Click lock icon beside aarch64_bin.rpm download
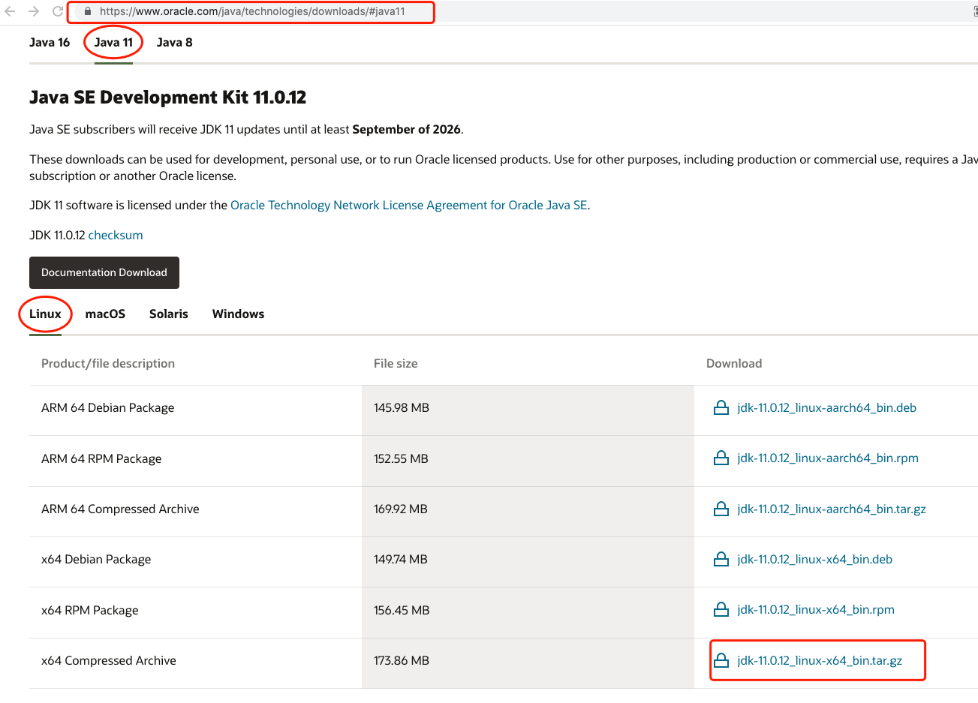The width and height of the screenshot is (978, 703). tap(721, 458)
